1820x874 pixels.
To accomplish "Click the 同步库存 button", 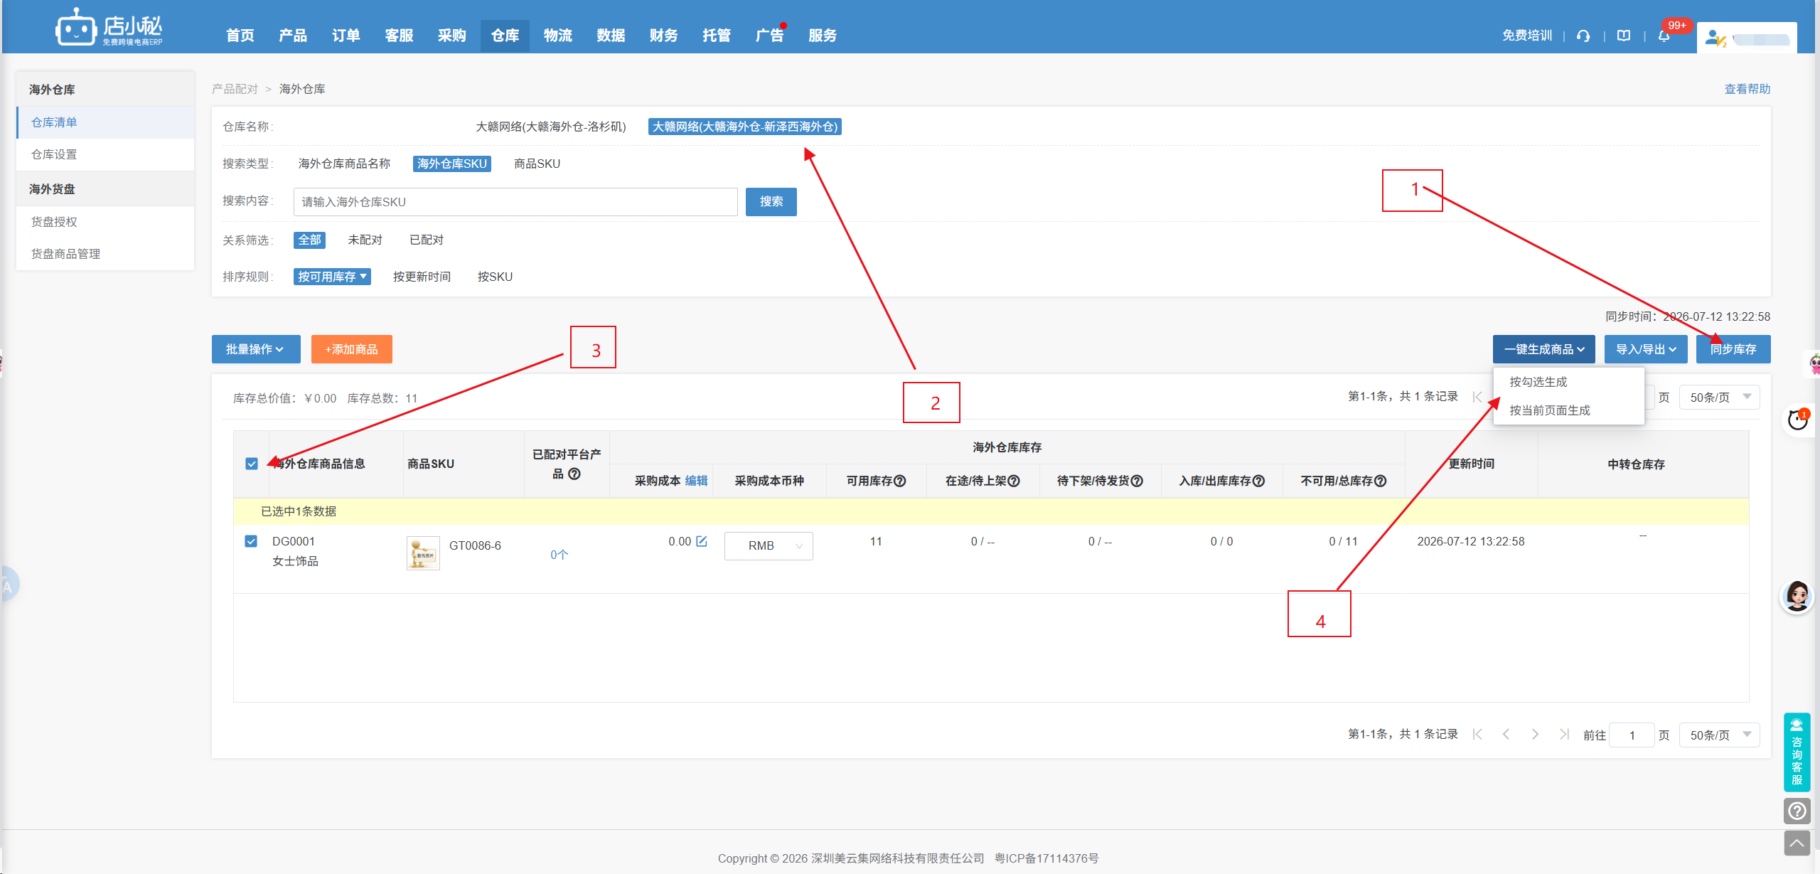I will [x=1733, y=349].
